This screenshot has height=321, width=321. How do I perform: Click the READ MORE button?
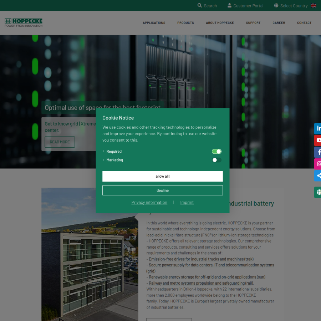click(x=60, y=142)
